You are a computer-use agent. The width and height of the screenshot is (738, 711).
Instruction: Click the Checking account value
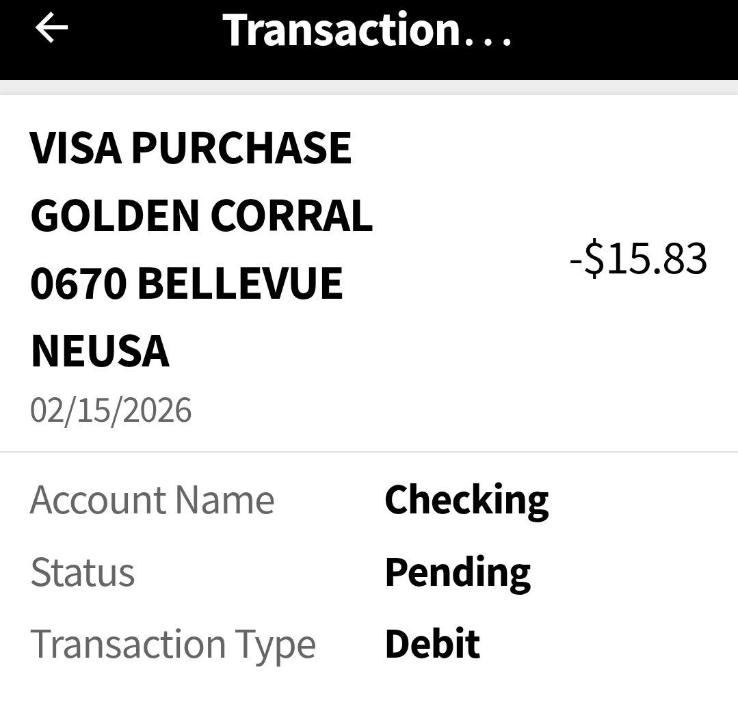point(466,500)
